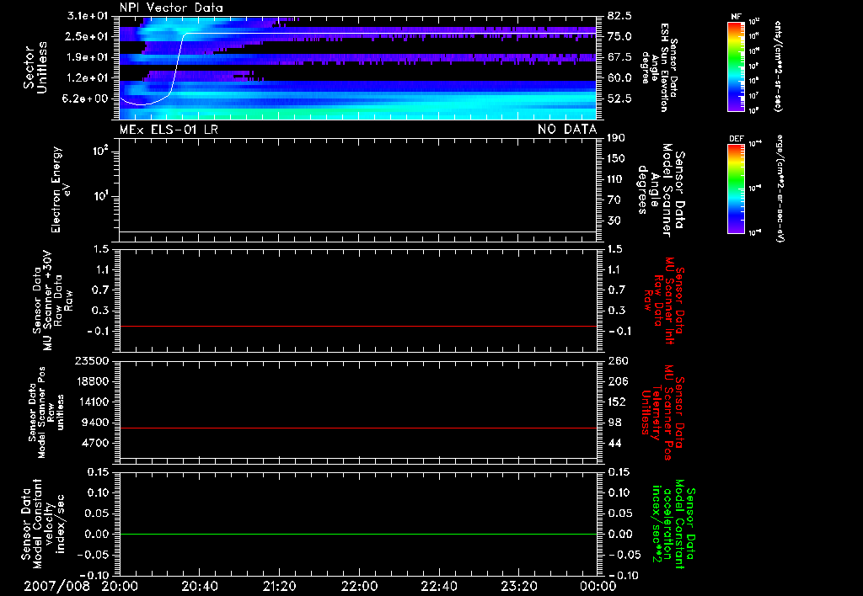Click the NPI Vector Data panel title

[x=171, y=8]
